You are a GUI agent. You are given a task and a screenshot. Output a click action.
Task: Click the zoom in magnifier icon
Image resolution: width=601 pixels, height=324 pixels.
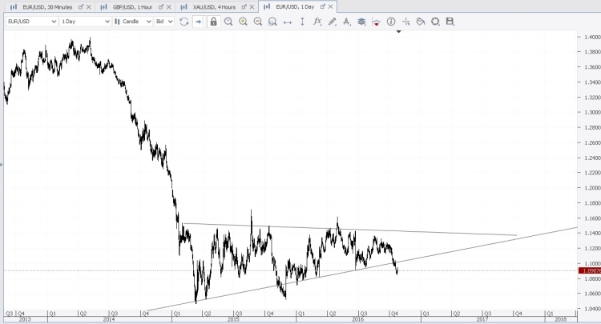click(x=243, y=22)
